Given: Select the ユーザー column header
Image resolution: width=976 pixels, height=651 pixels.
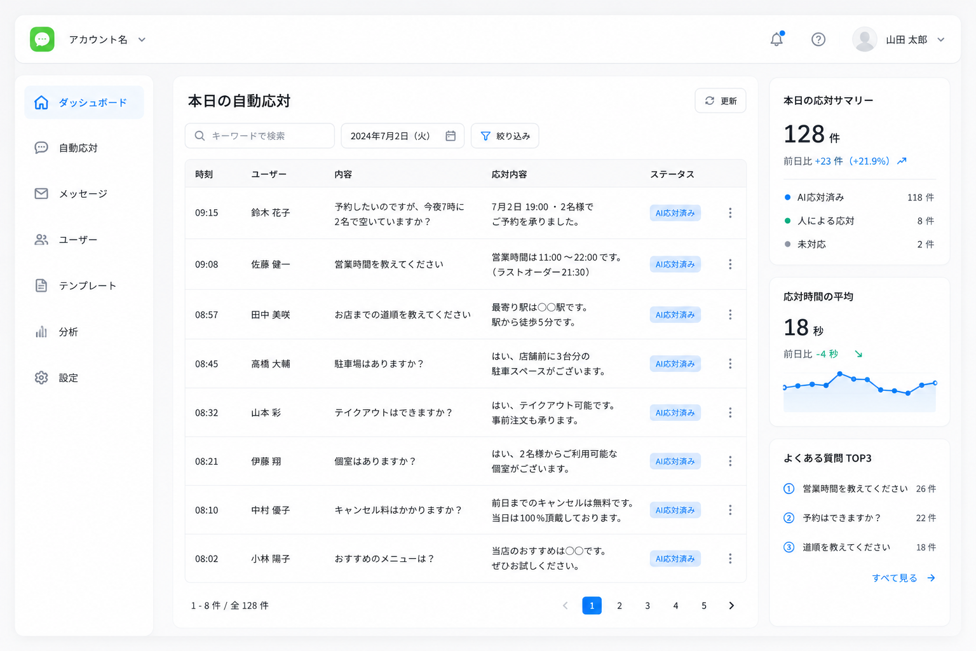Looking at the screenshot, I should pyautogui.click(x=269, y=174).
